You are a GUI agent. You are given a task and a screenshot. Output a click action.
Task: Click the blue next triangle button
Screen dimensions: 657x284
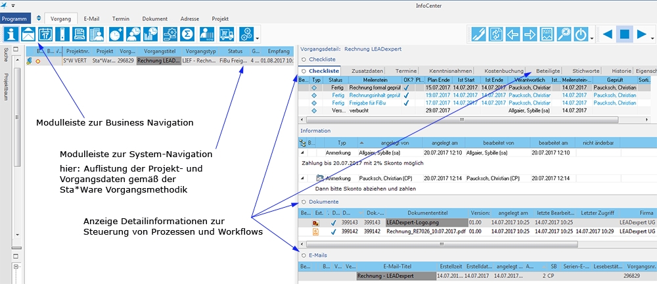[x=641, y=34]
